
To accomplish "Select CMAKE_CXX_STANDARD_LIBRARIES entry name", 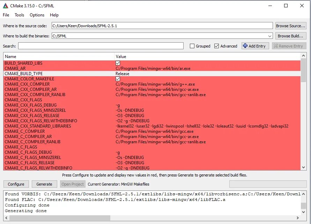I will click(x=38, y=126).
